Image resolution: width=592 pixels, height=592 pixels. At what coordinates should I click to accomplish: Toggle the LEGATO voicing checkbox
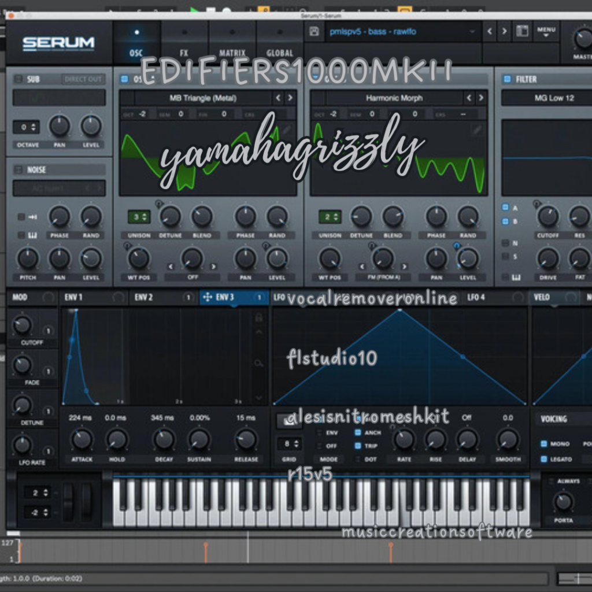point(544,459)
